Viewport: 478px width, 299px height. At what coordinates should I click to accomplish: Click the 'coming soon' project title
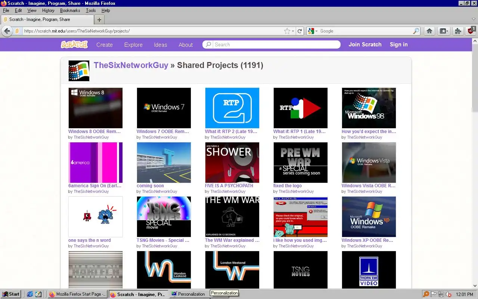click(150, 186)
